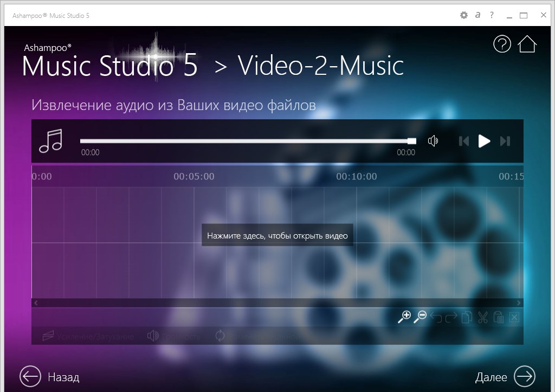Proceed with the Далее button
555x392 pixels.
tap(505, 376)
